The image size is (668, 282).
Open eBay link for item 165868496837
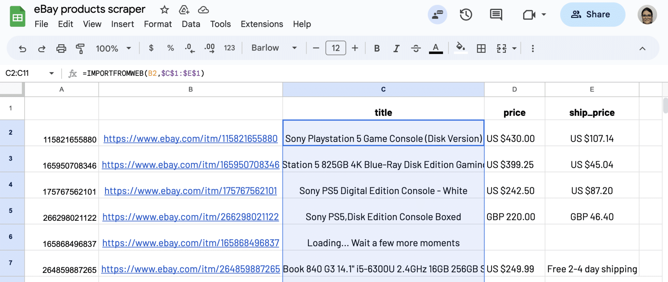(x=190, y=243)
